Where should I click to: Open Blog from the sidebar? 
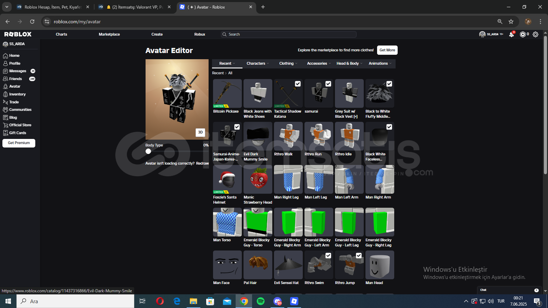pos(13,117)
